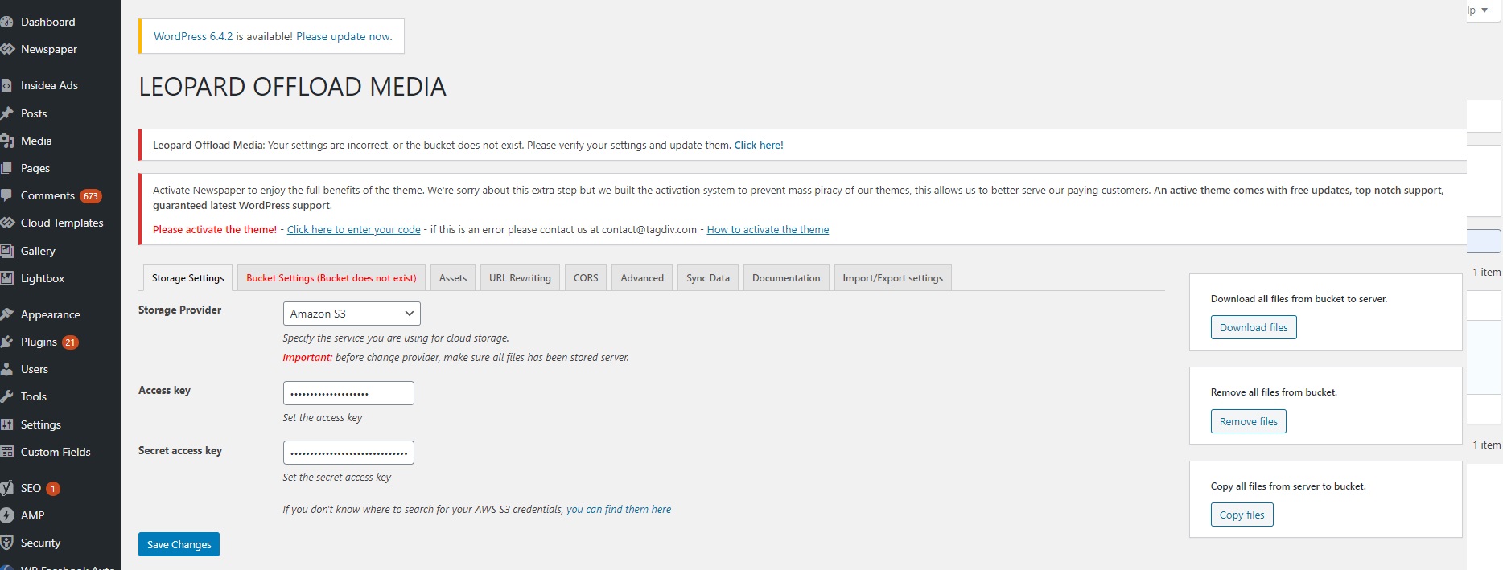The image size is (1503, 570).
Task: Open the Storage Provider dropdown
Action: click(352, 314)
